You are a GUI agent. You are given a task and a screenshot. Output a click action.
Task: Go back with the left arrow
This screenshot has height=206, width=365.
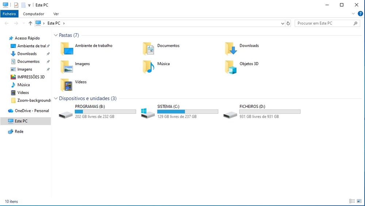(7, 23)
